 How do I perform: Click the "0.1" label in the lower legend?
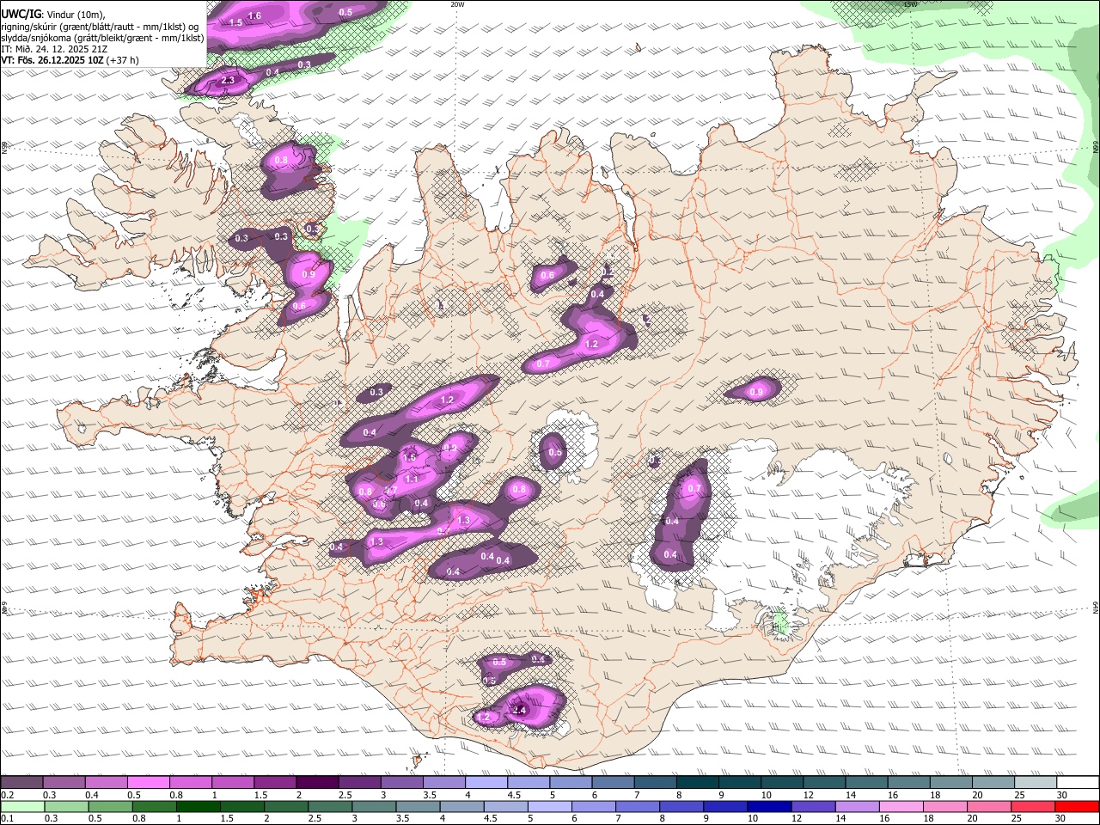(6, 818)
